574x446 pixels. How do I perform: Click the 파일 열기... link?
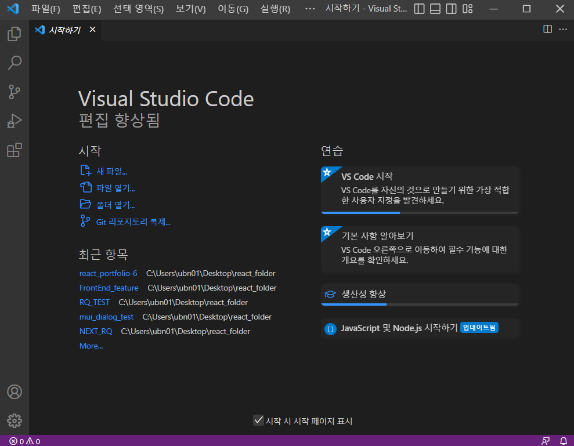point(115,188)
